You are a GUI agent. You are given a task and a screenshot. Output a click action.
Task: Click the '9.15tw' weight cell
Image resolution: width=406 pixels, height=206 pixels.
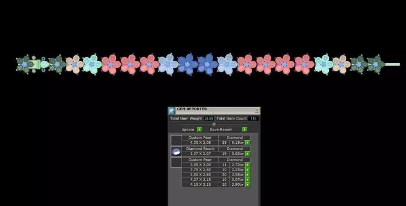[238, 143]
